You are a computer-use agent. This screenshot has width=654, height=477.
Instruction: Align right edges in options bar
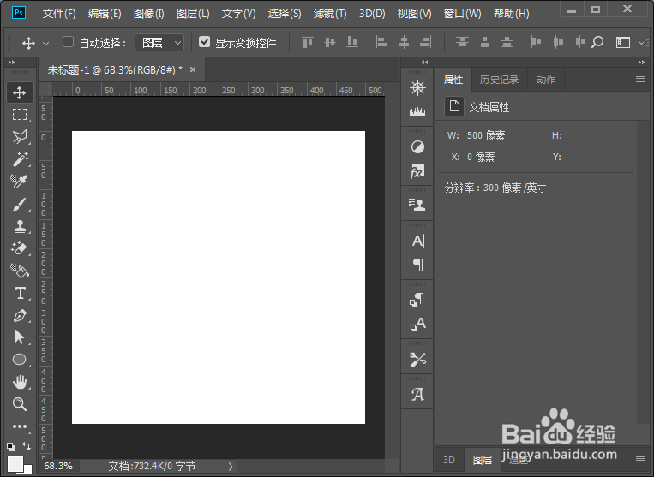(426, 42)
